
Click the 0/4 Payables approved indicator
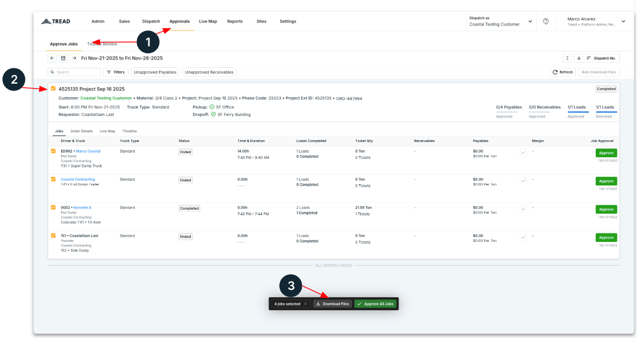click(508, 111)
